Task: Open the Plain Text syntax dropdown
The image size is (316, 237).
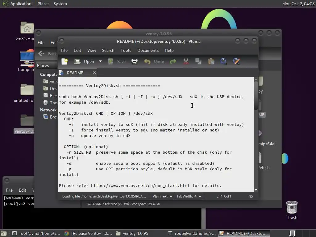Action: [162, 196]
